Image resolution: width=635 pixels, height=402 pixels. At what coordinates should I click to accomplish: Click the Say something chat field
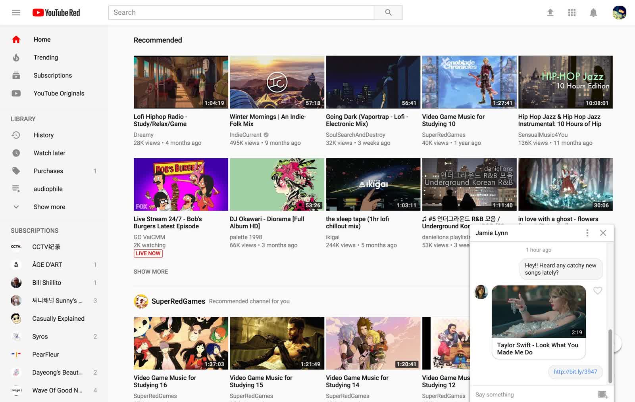point(534,394)
